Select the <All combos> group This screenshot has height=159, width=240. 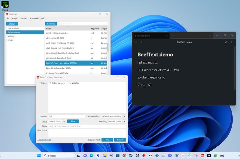pos(25,29)
